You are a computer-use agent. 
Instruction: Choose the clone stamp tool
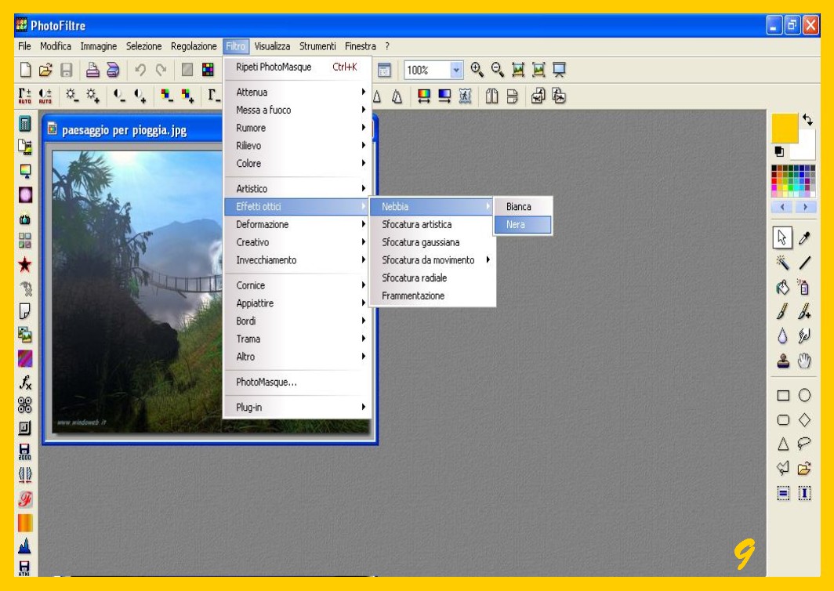782,361
